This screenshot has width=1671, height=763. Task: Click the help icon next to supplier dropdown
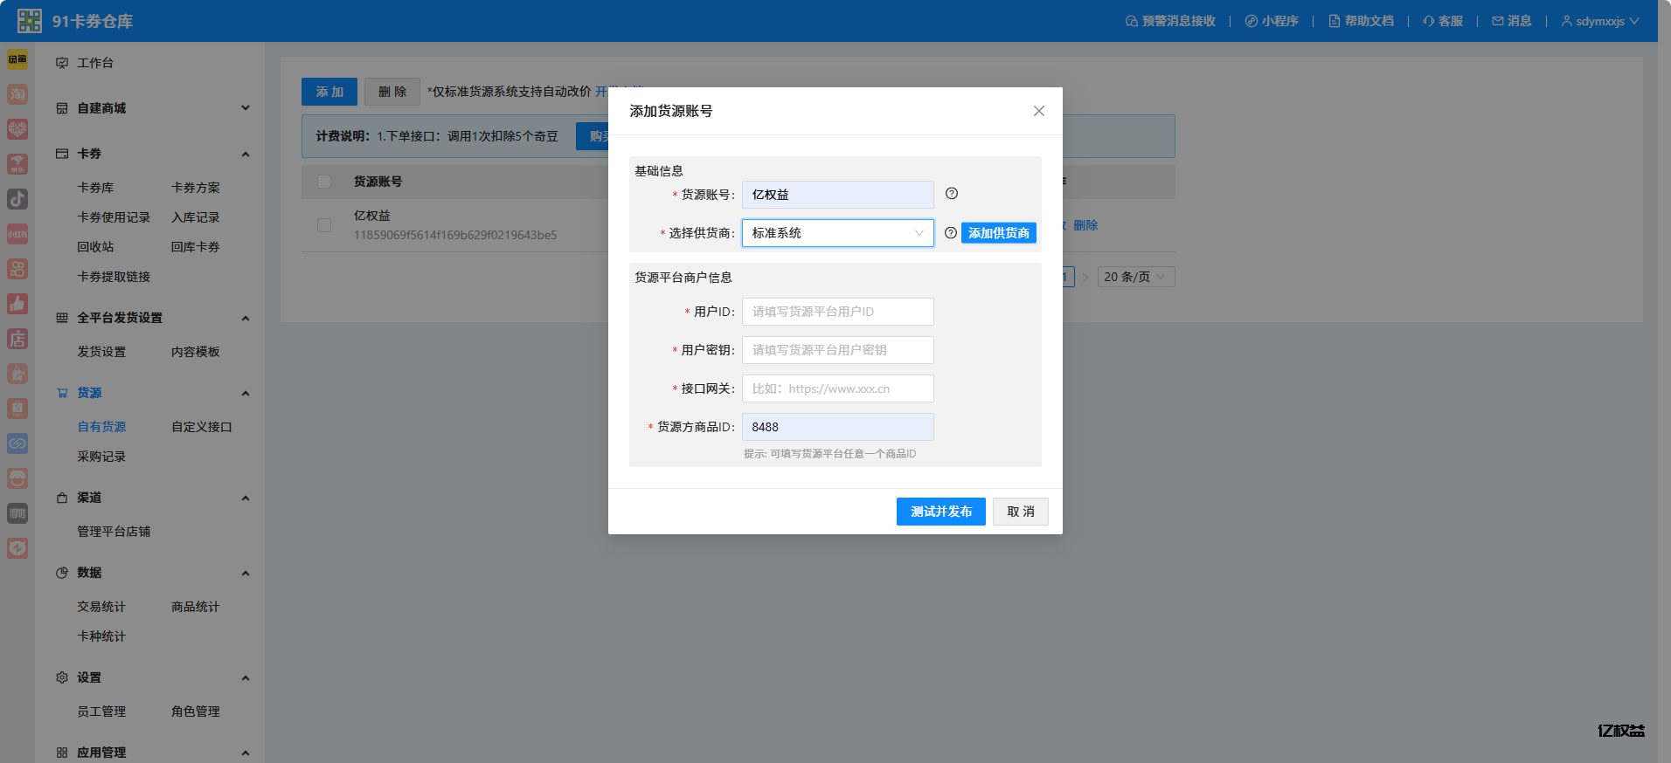pos(950,233)
